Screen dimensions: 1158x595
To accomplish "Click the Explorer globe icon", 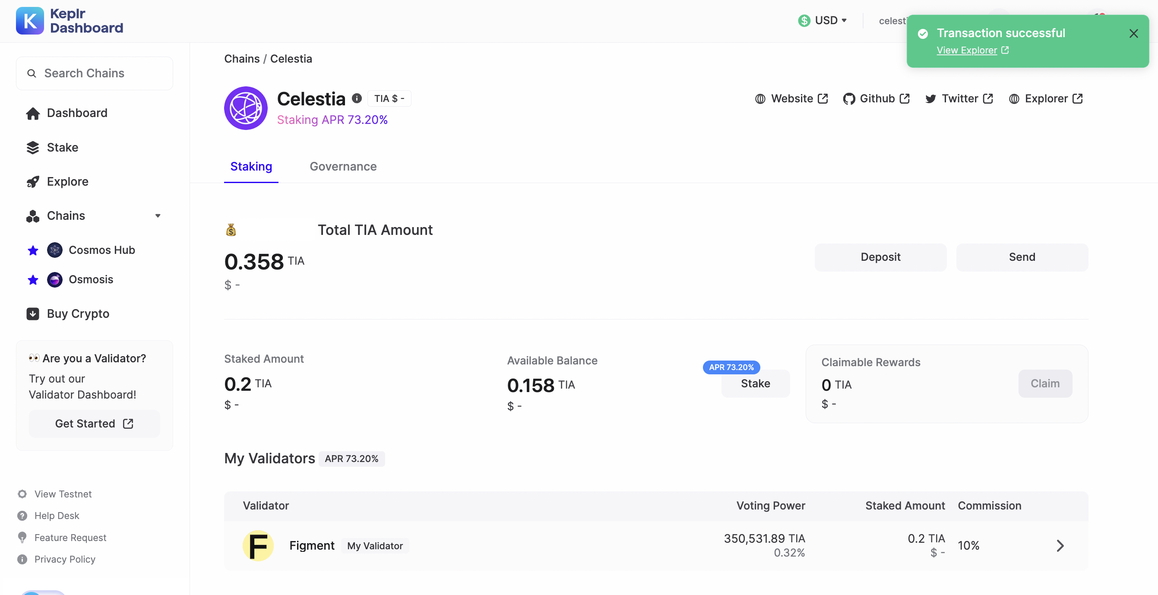I will (1014, 99).
